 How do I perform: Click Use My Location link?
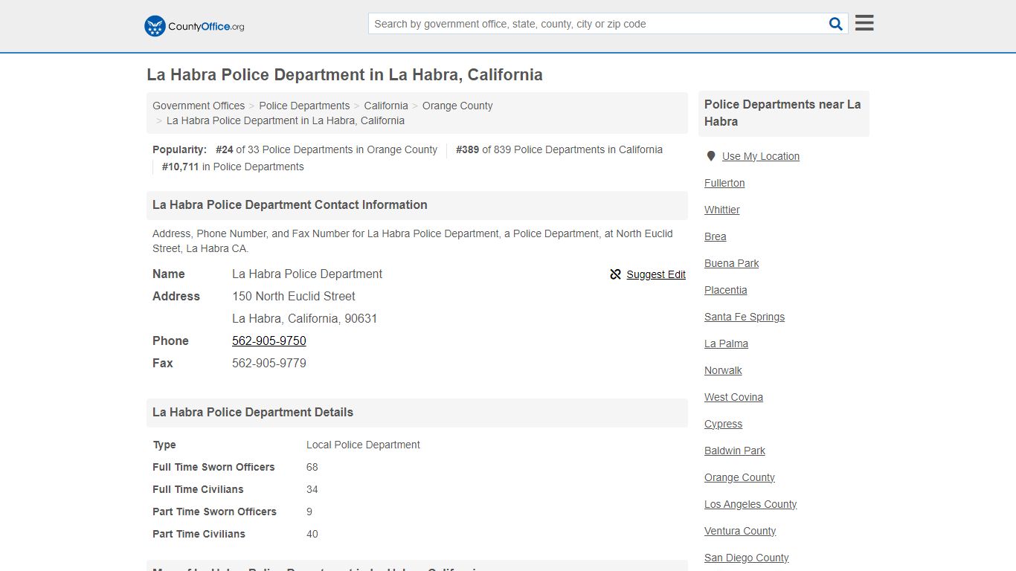point(761,156)
